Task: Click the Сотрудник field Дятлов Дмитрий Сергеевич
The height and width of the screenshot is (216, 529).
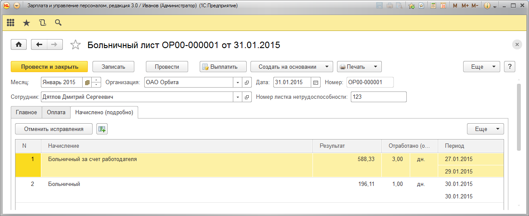Action: coord(138,97)
